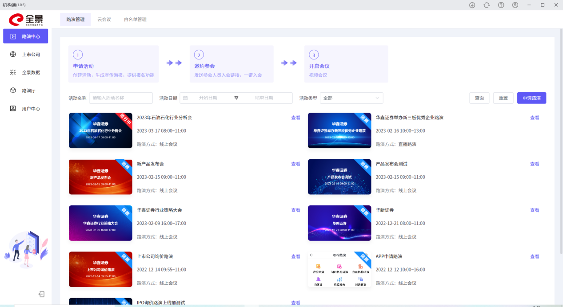
Task: Click the logout icon at sidebar bottom
Action: coord(41,294)
